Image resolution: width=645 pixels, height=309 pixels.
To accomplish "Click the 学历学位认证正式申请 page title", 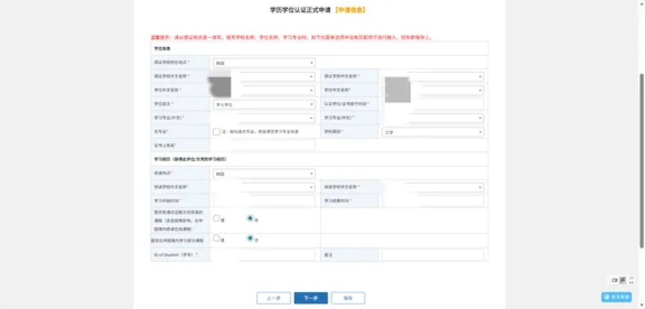I will (x=301, y=10).
